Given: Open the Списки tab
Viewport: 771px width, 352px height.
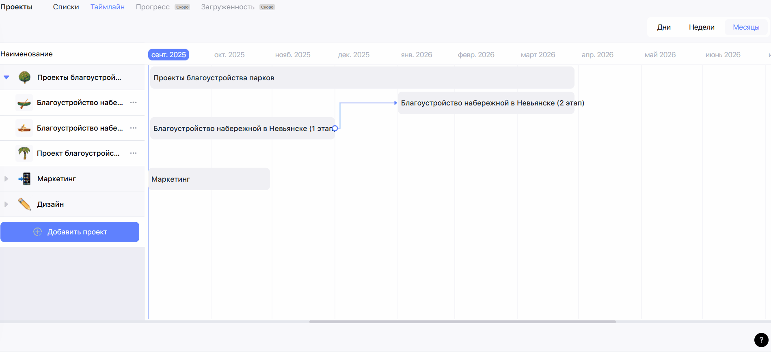Looking at the screenshot, I should (66, 7).
